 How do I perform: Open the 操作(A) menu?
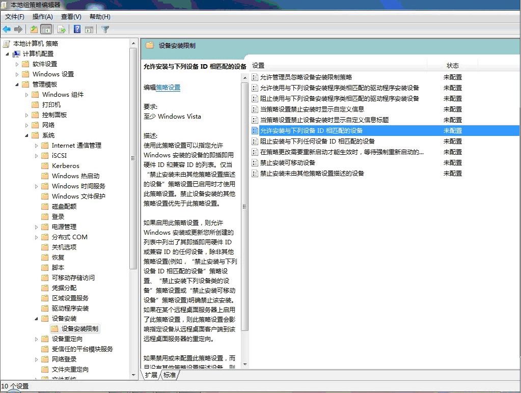tap(42, 17)
